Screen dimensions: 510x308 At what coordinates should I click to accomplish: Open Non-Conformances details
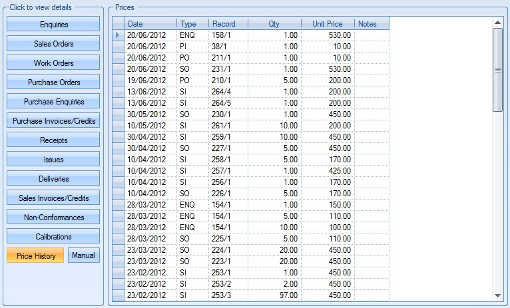[53, 218]
